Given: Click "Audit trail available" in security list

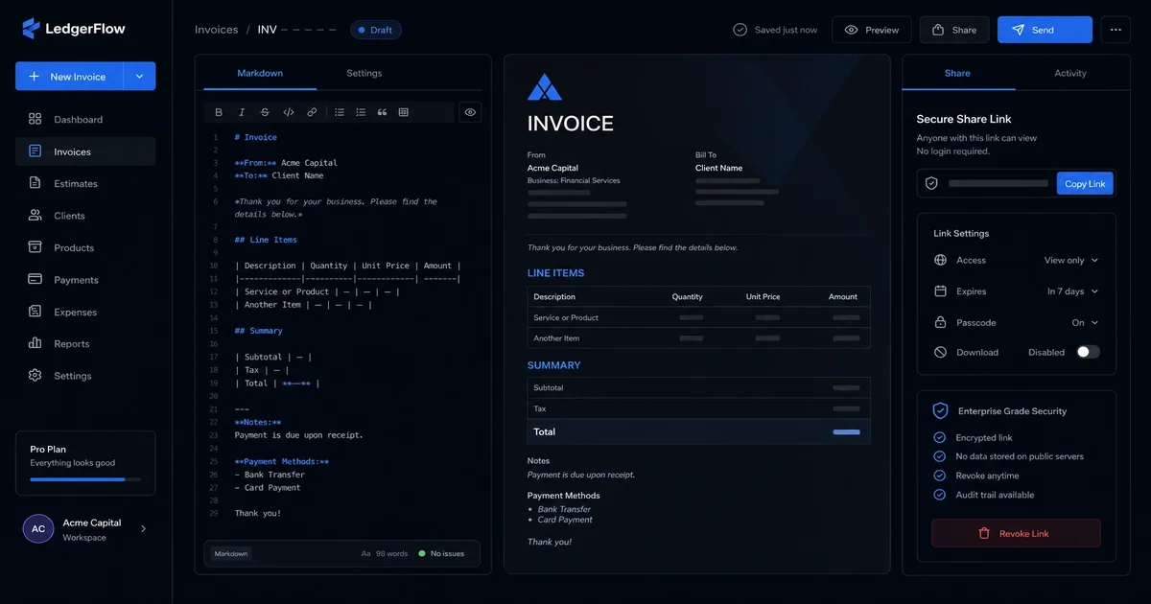Looking at the screenshot, I should [x=995, y=495].
